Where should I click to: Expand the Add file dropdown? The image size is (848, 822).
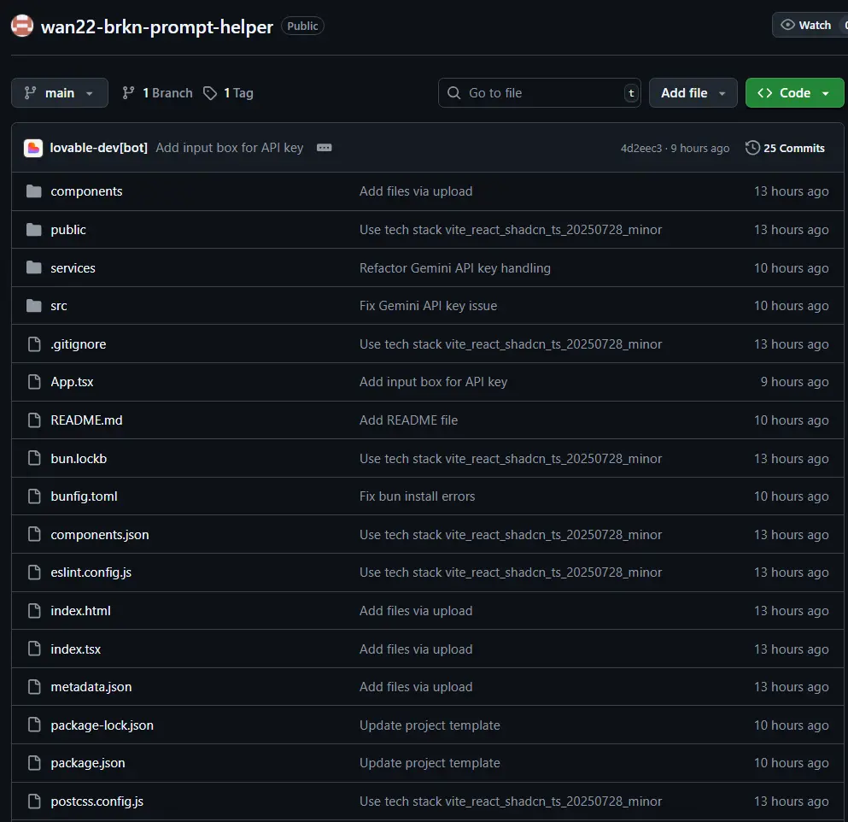coord(693,93)
